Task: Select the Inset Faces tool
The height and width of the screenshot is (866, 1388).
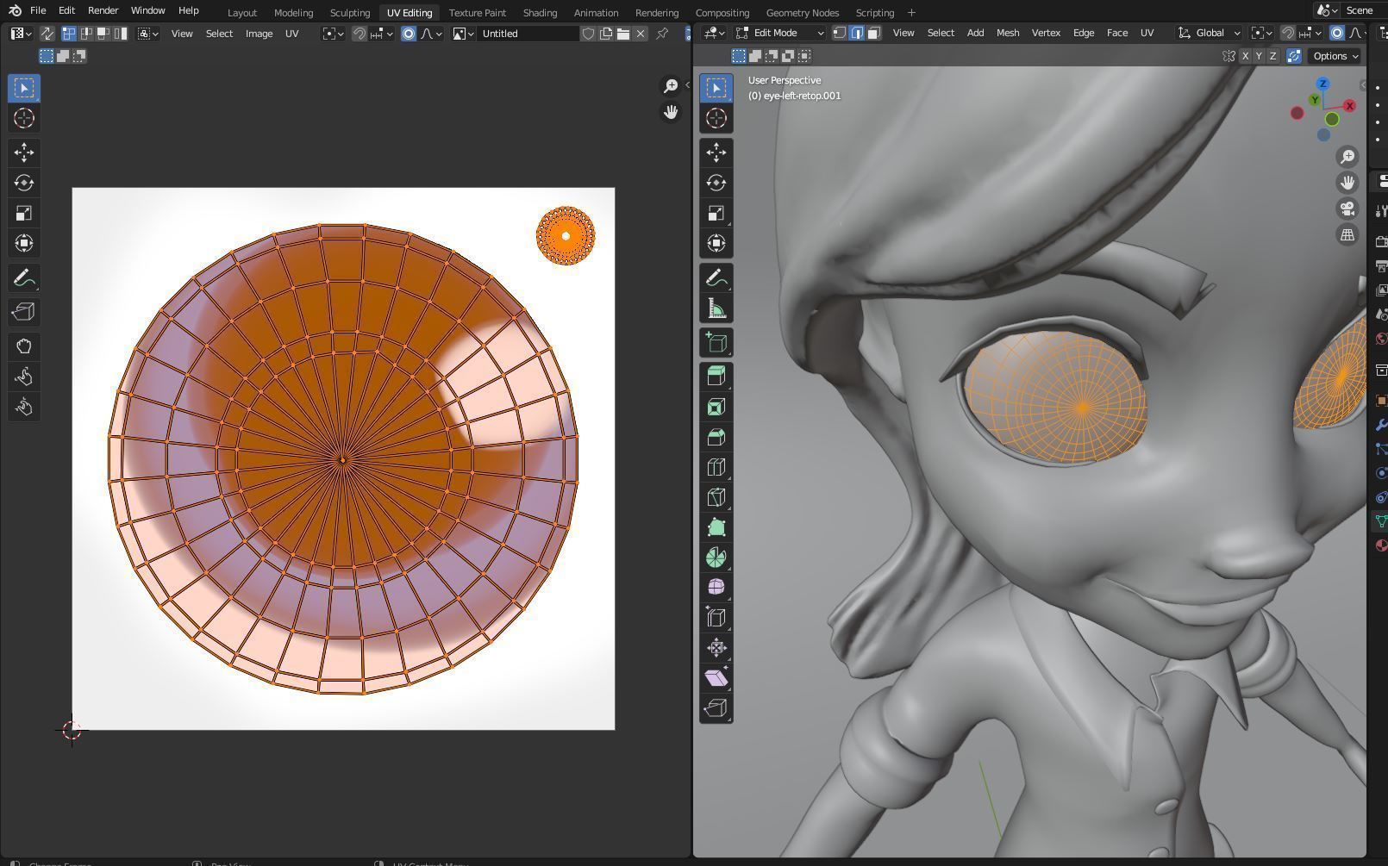Action: (x=716, y=407)
